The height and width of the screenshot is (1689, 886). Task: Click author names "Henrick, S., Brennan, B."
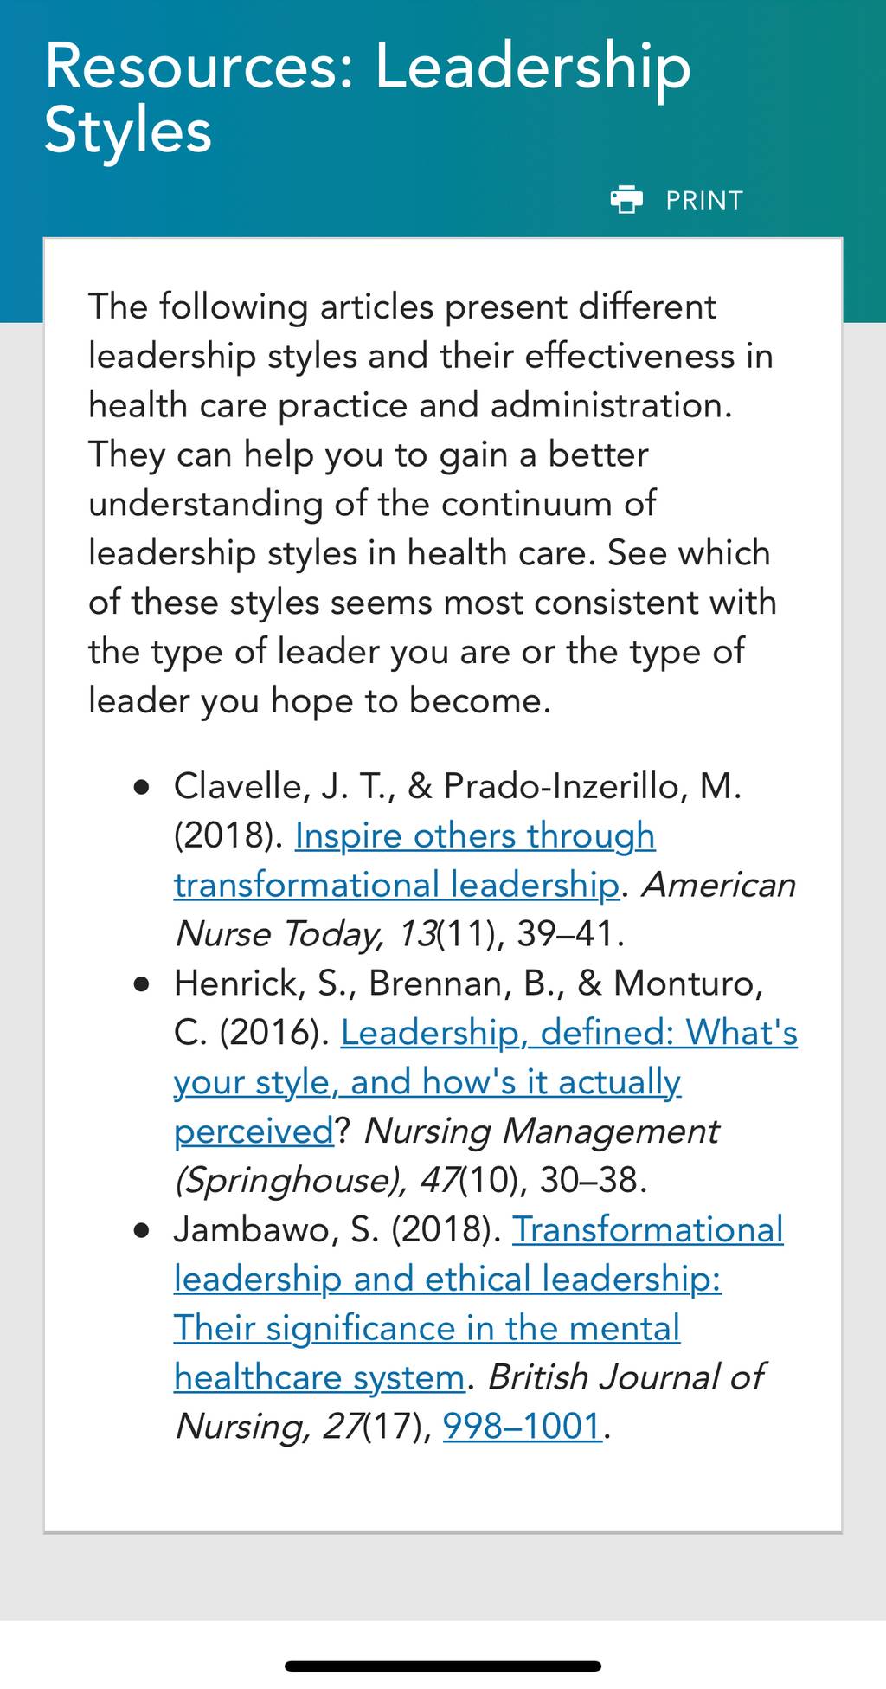369,983
